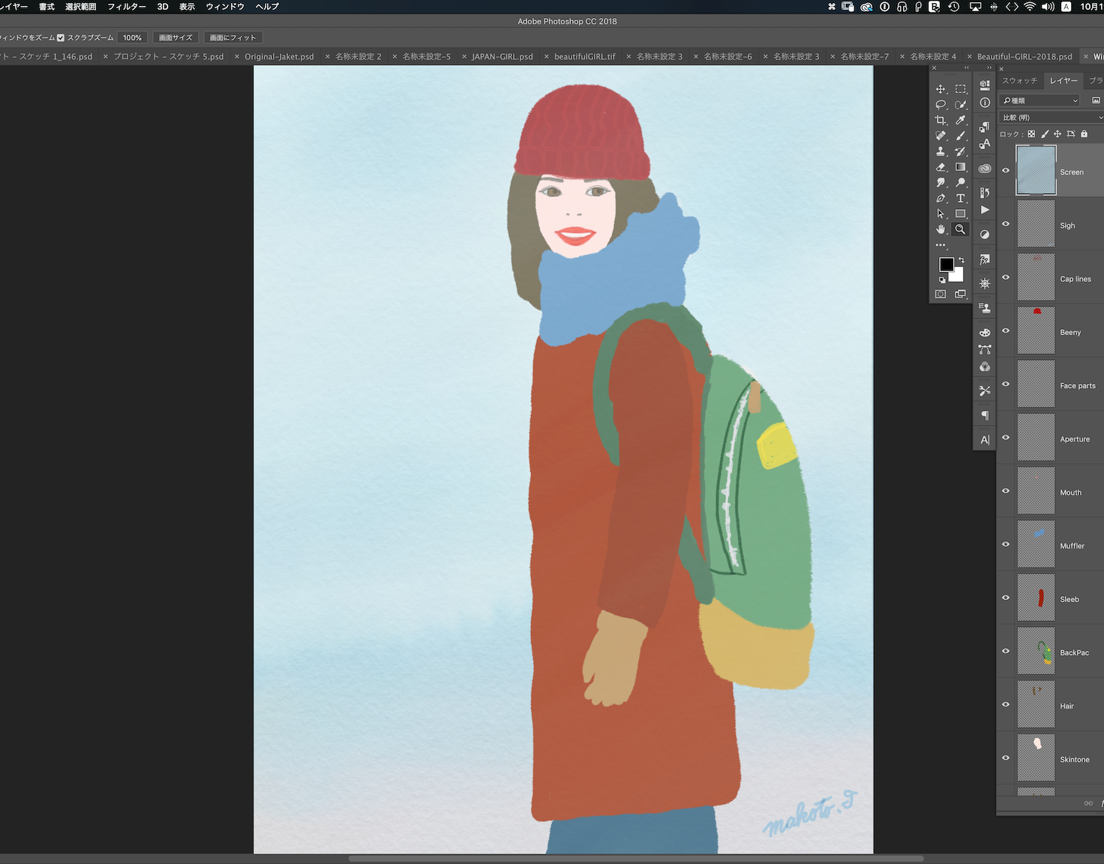Open the macOS Wi-Fi status icon

[x=1030, y=7]
